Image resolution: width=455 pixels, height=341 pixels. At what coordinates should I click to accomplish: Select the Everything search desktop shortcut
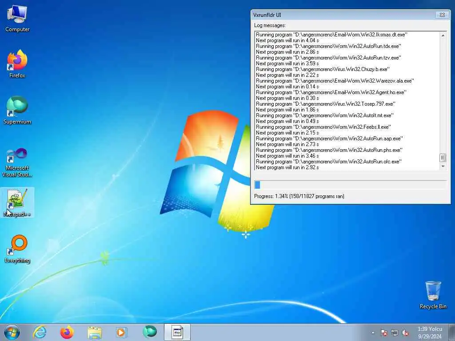coord(17,249)
